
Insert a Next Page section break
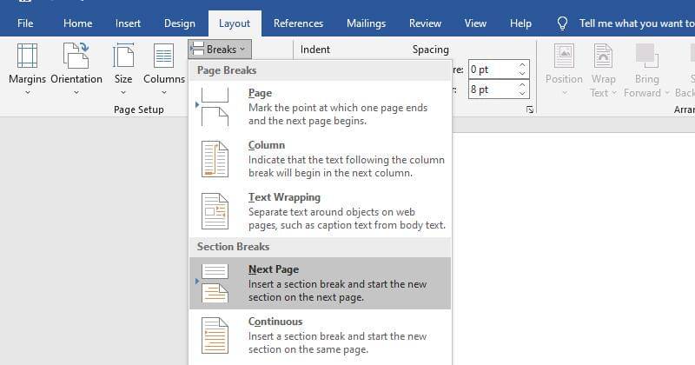click(x=320, y=283)
